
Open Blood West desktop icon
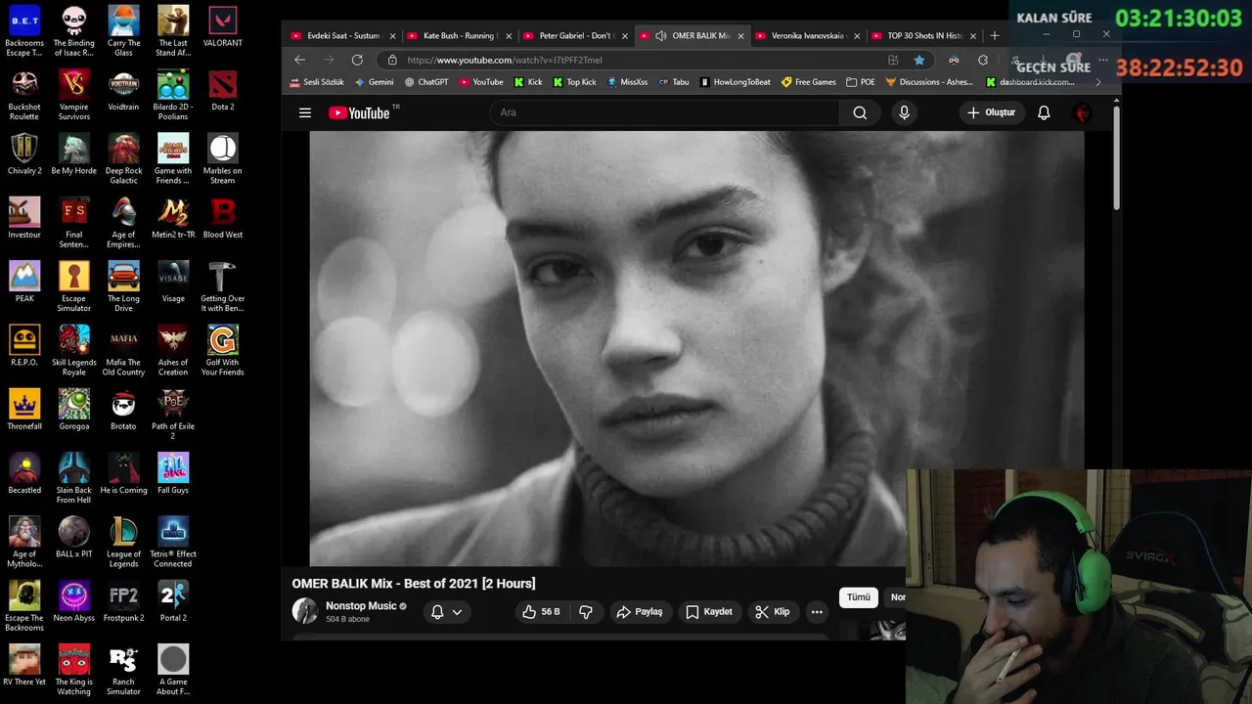pos(223,219)
